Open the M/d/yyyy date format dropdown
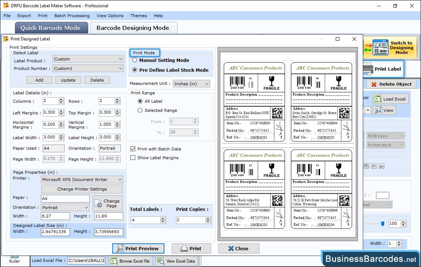The width and height of the screenshot is (421, 267). pyautogui.click(x=386, y=136)
